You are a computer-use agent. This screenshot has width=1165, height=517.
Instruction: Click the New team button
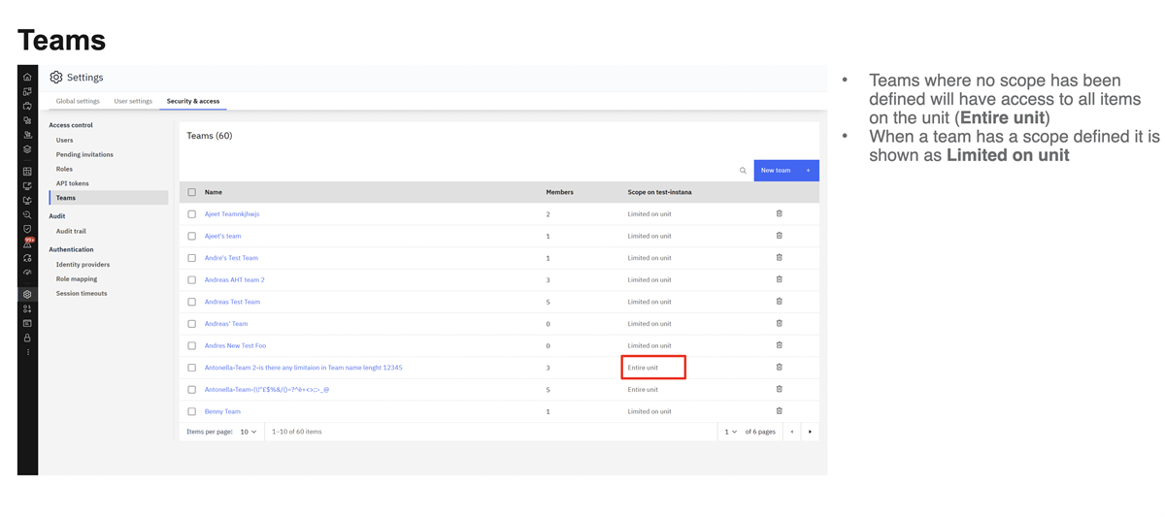pos(785,171)
